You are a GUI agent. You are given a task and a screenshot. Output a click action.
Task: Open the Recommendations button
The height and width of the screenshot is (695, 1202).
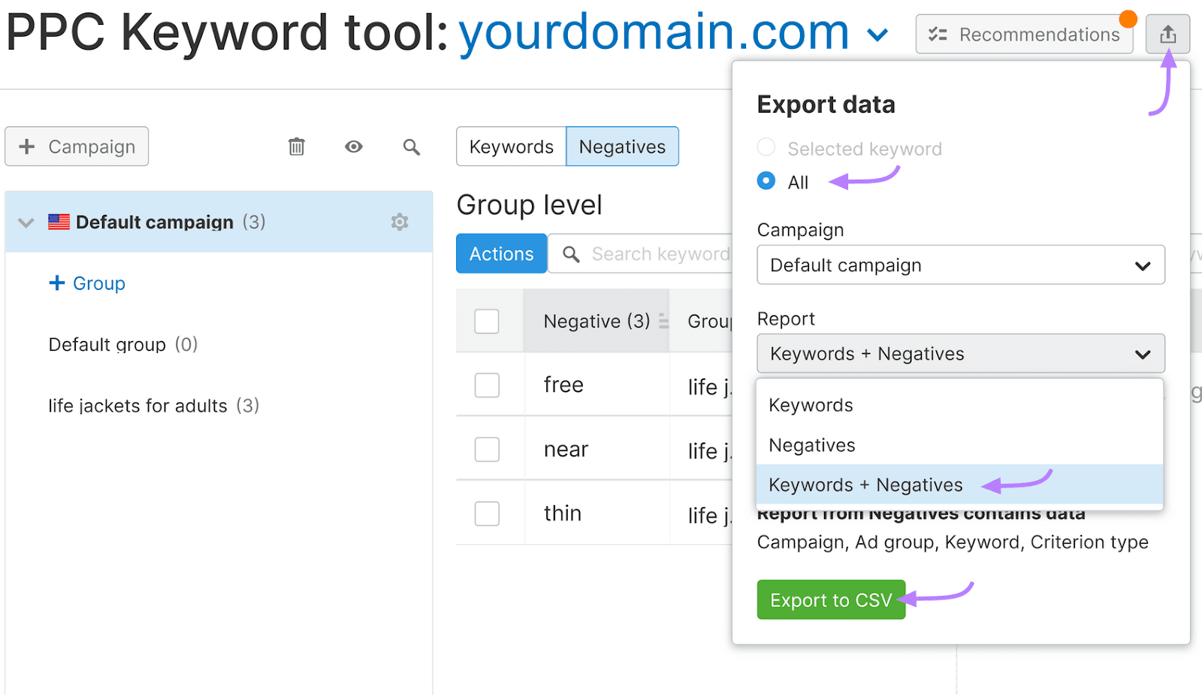pyautogui.click(x=1024, y=35)
